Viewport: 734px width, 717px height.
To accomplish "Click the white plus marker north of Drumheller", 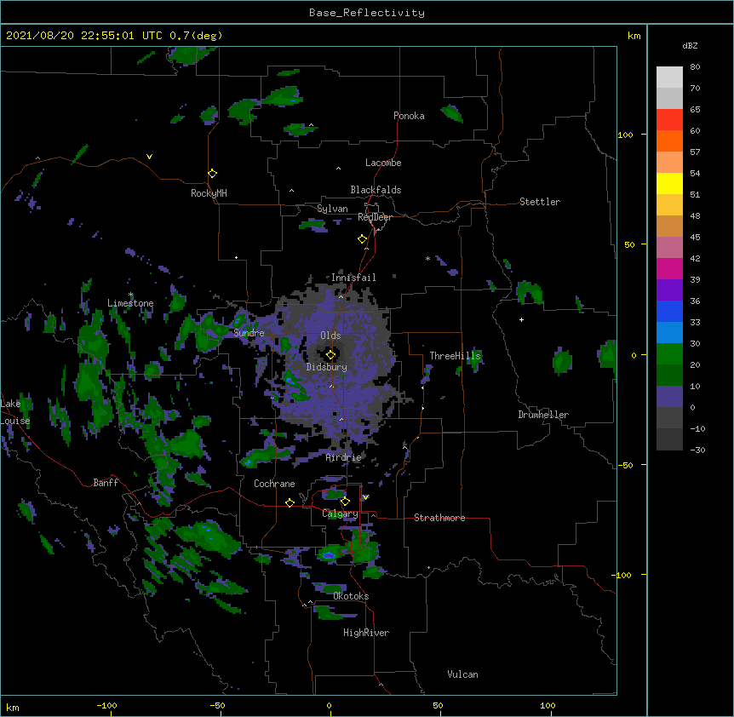I will coord(521,319).
